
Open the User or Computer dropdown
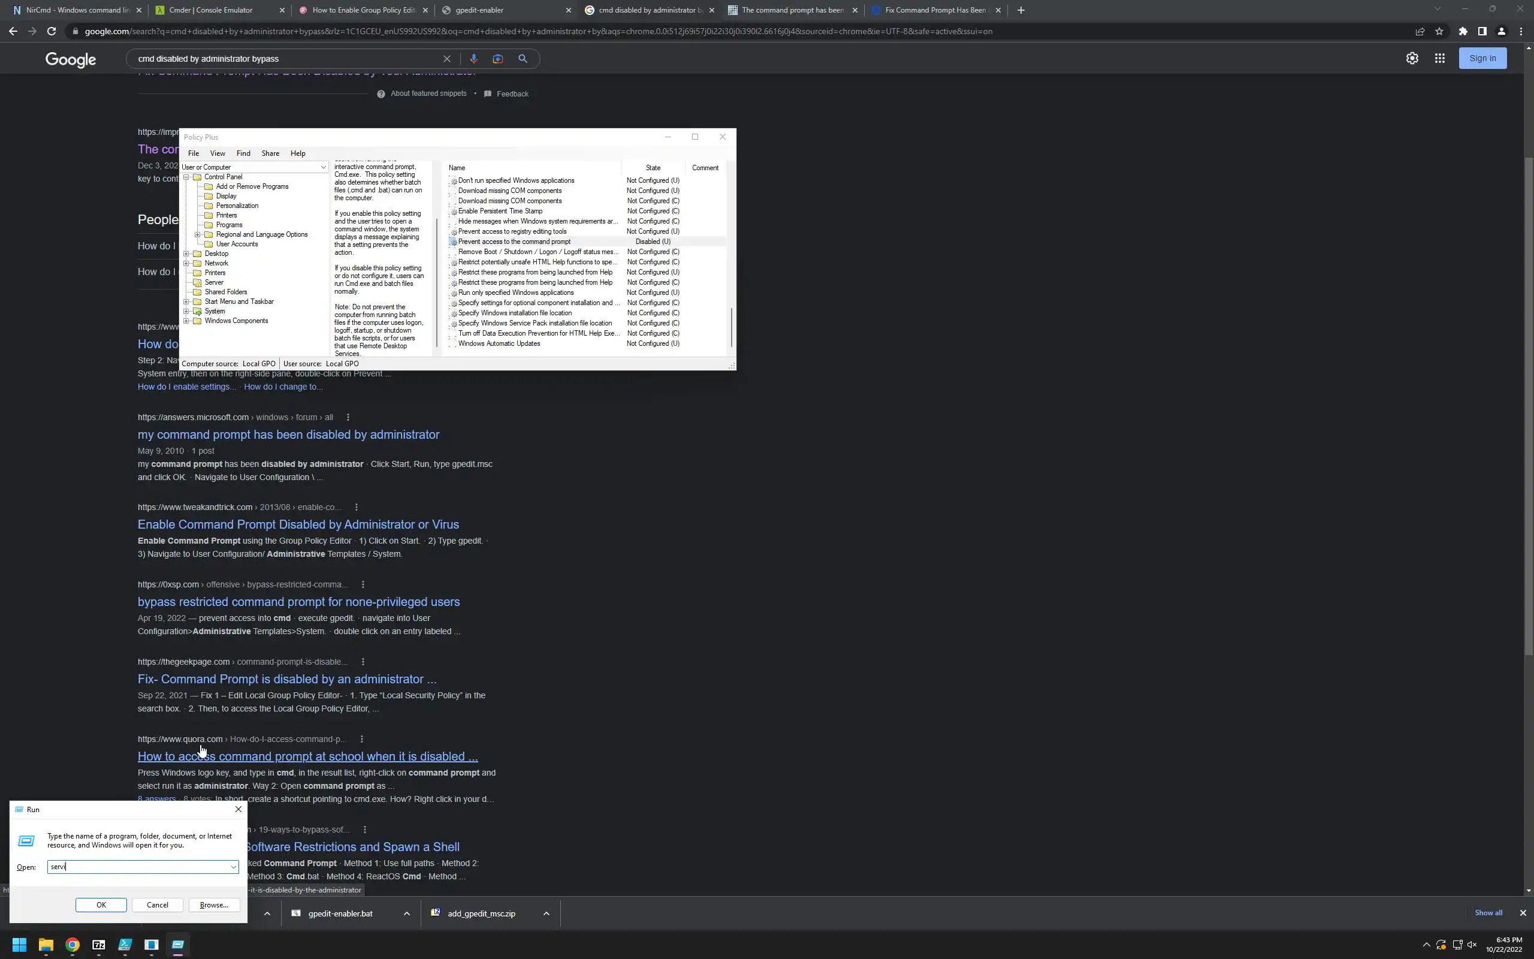coord(322,167)
